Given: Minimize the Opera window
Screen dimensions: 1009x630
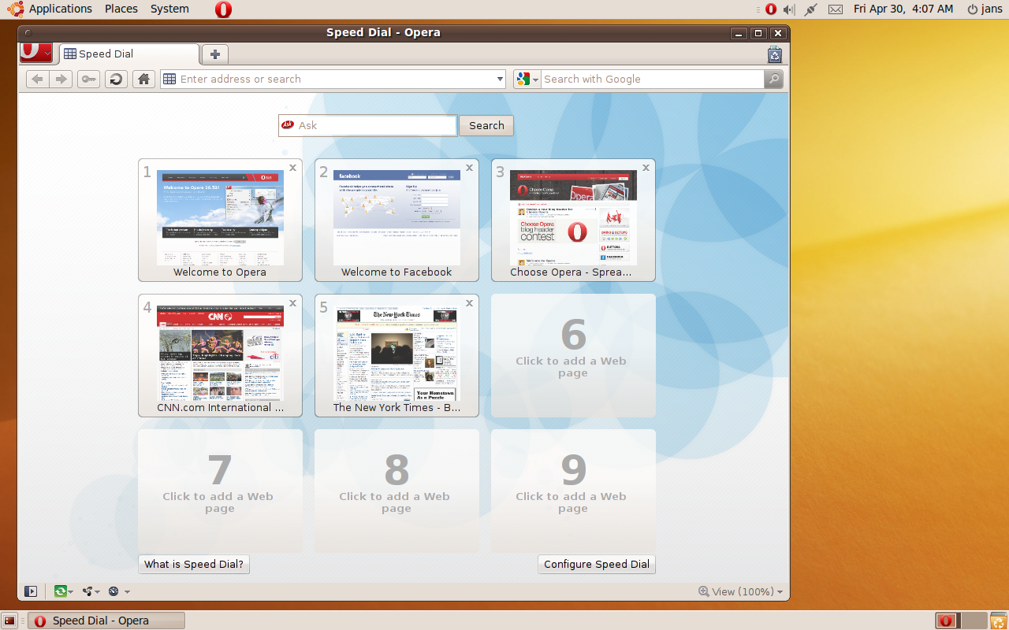Looking at the screenshot, I should coord(739,33).
